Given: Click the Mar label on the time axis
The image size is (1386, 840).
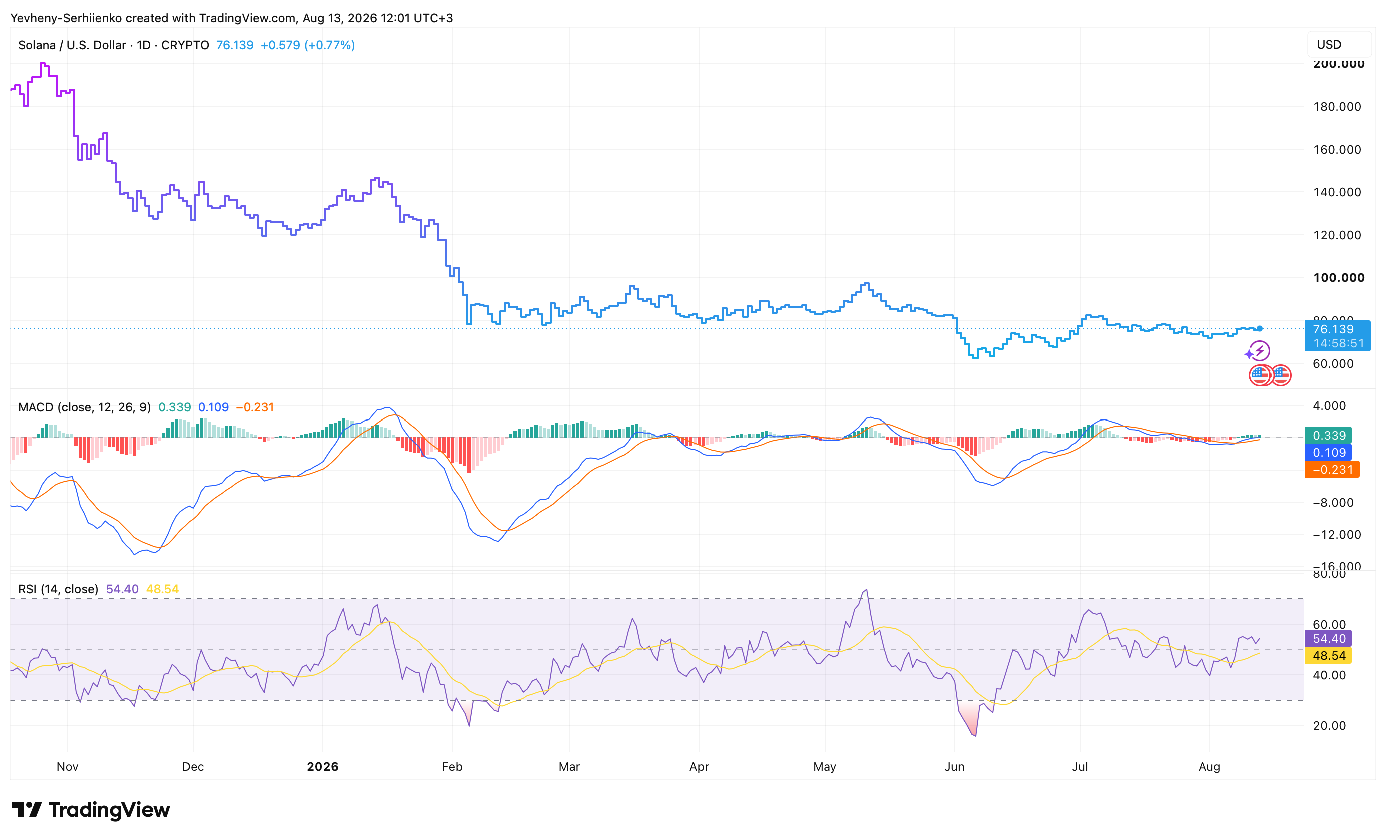Looking at the screenshot, I should 569,767.
